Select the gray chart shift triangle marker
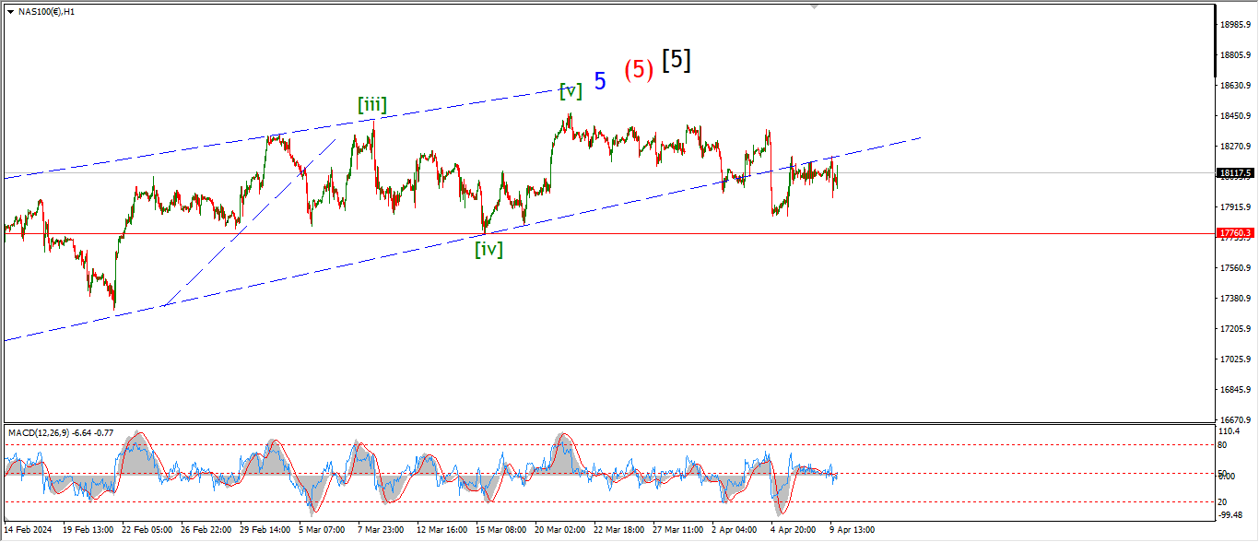The image size is (1259, 542). 814,6
